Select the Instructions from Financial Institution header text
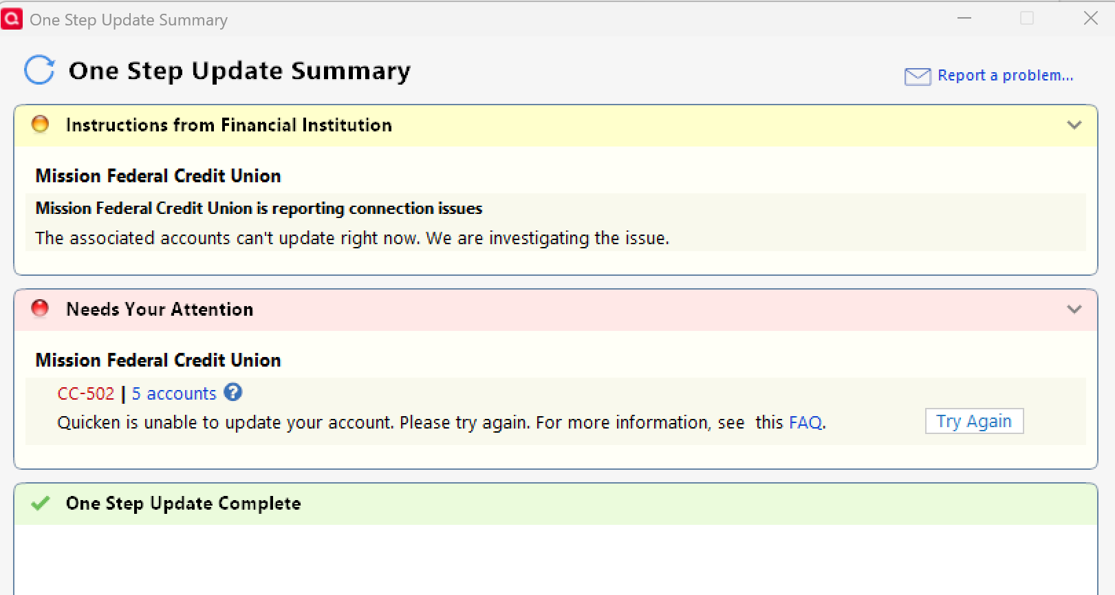1115x595 pixels. [229, 125]
